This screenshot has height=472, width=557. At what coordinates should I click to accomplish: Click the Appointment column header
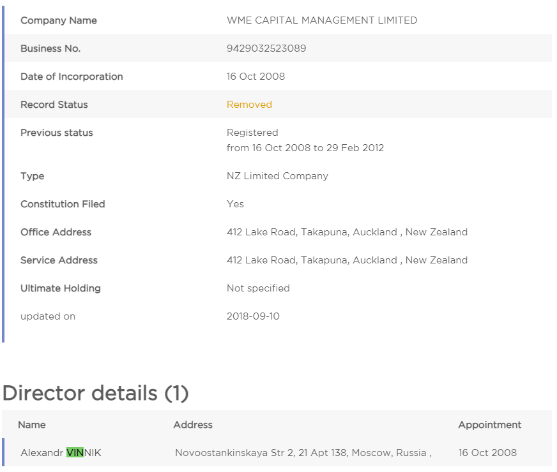coord(490,425)
